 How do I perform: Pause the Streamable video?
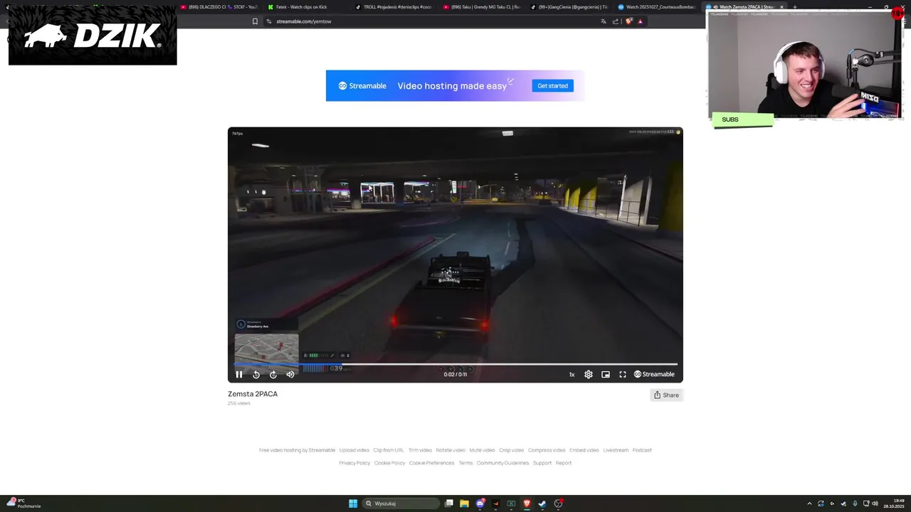[x=239, y=375]
